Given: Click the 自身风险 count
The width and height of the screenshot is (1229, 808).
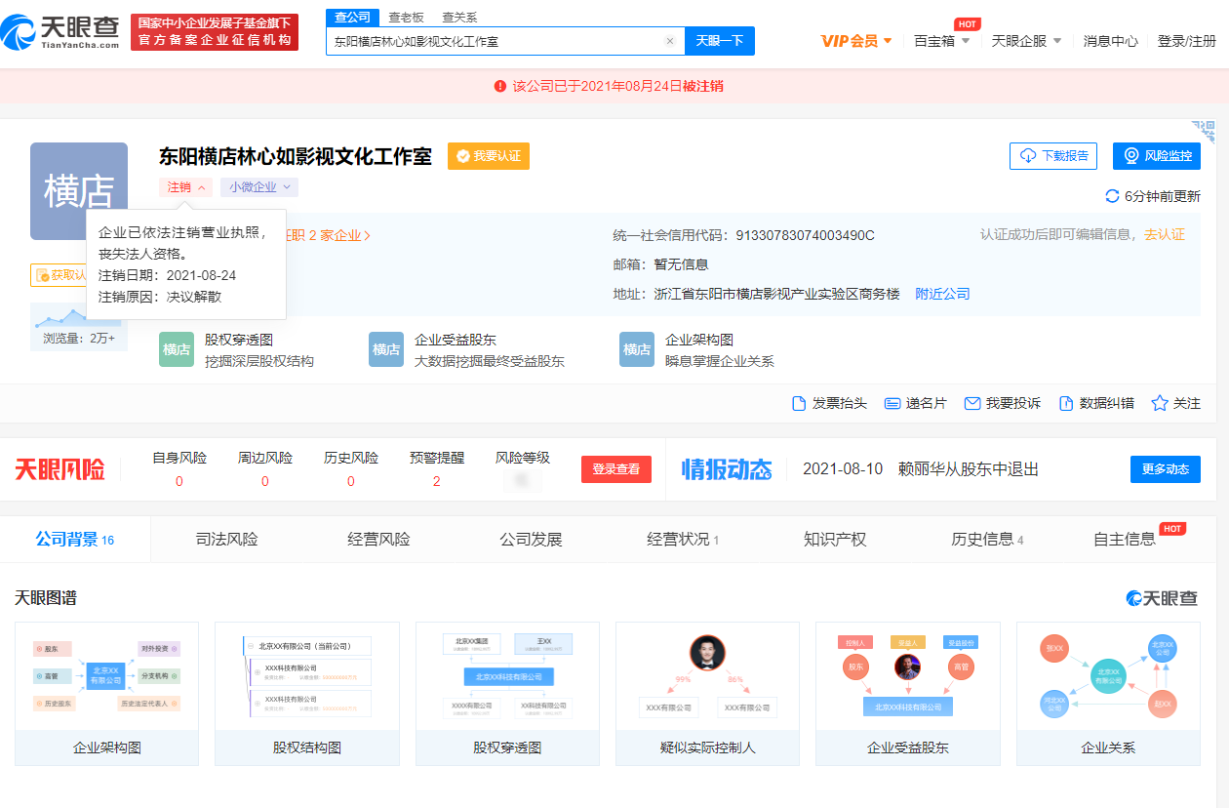Looking at the screenshot, I should pyautogui.click(x=179, y=481).
